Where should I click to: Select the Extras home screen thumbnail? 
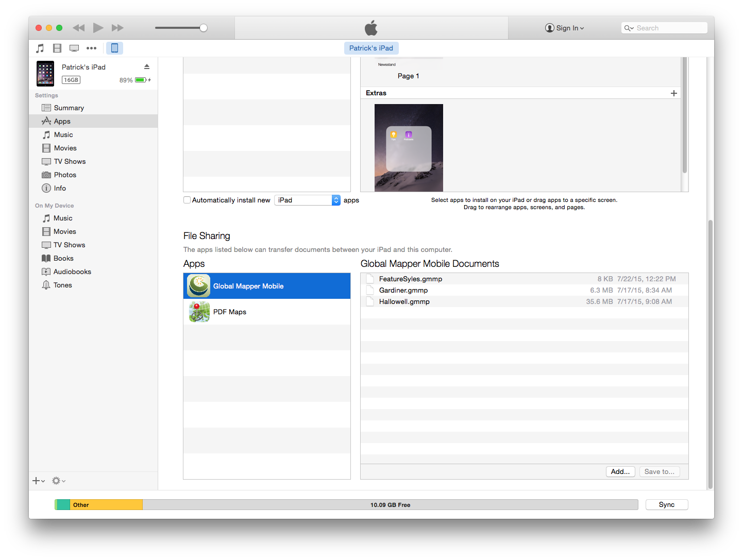[409, 148]
